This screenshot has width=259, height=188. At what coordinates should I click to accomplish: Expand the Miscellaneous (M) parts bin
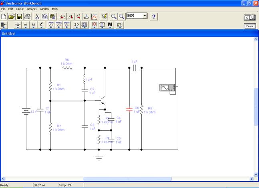[110, 25]
